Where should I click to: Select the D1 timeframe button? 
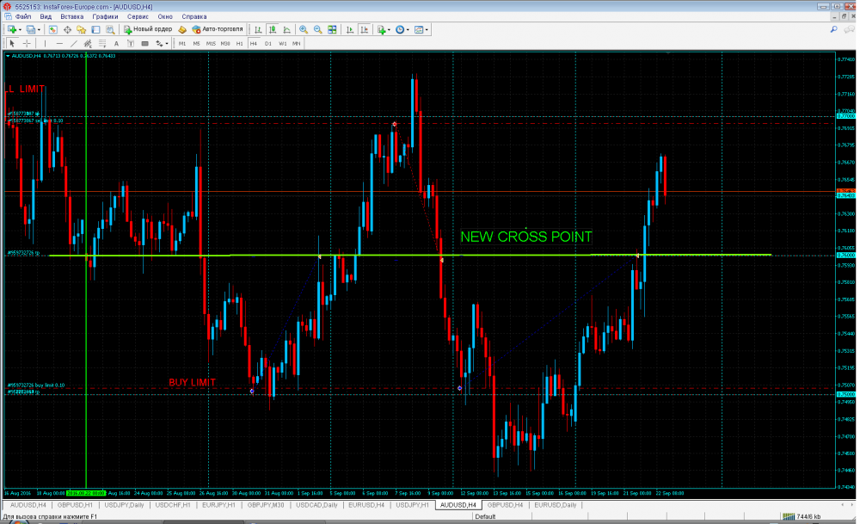[267, 43]
